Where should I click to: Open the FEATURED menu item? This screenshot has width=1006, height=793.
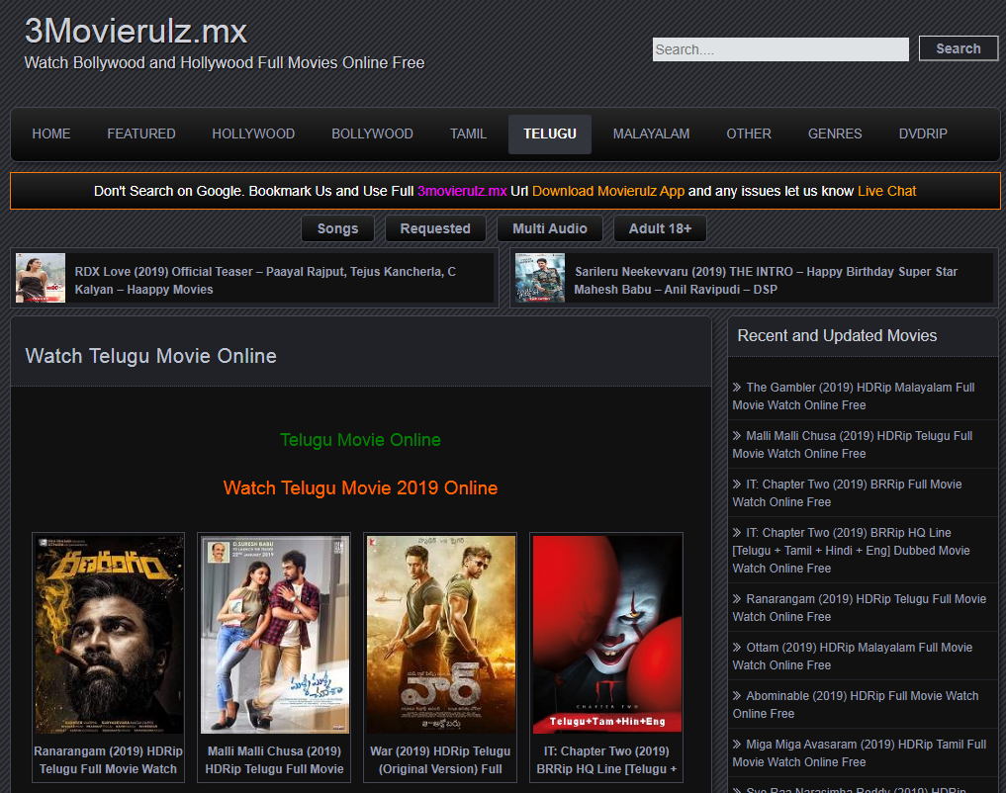141,134
